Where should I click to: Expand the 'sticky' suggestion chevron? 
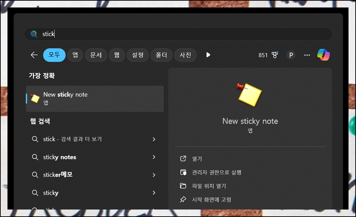(x=154, y=193)
